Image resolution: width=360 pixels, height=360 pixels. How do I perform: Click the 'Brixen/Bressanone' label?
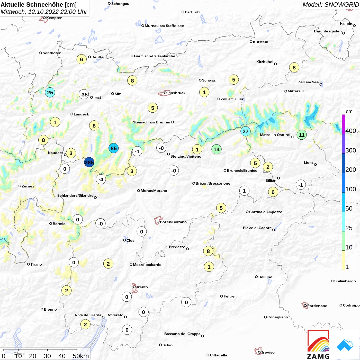[213, 183]
